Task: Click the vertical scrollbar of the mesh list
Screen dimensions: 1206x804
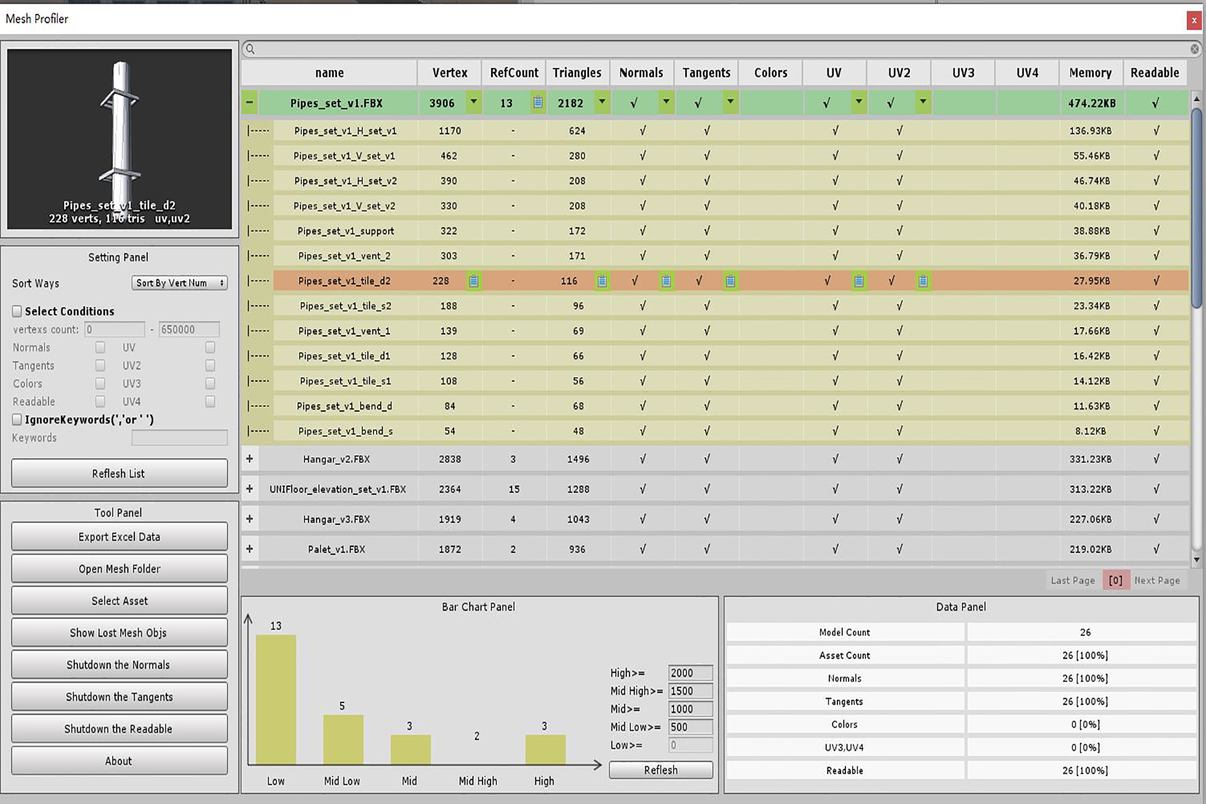Action: point(1196,207)
